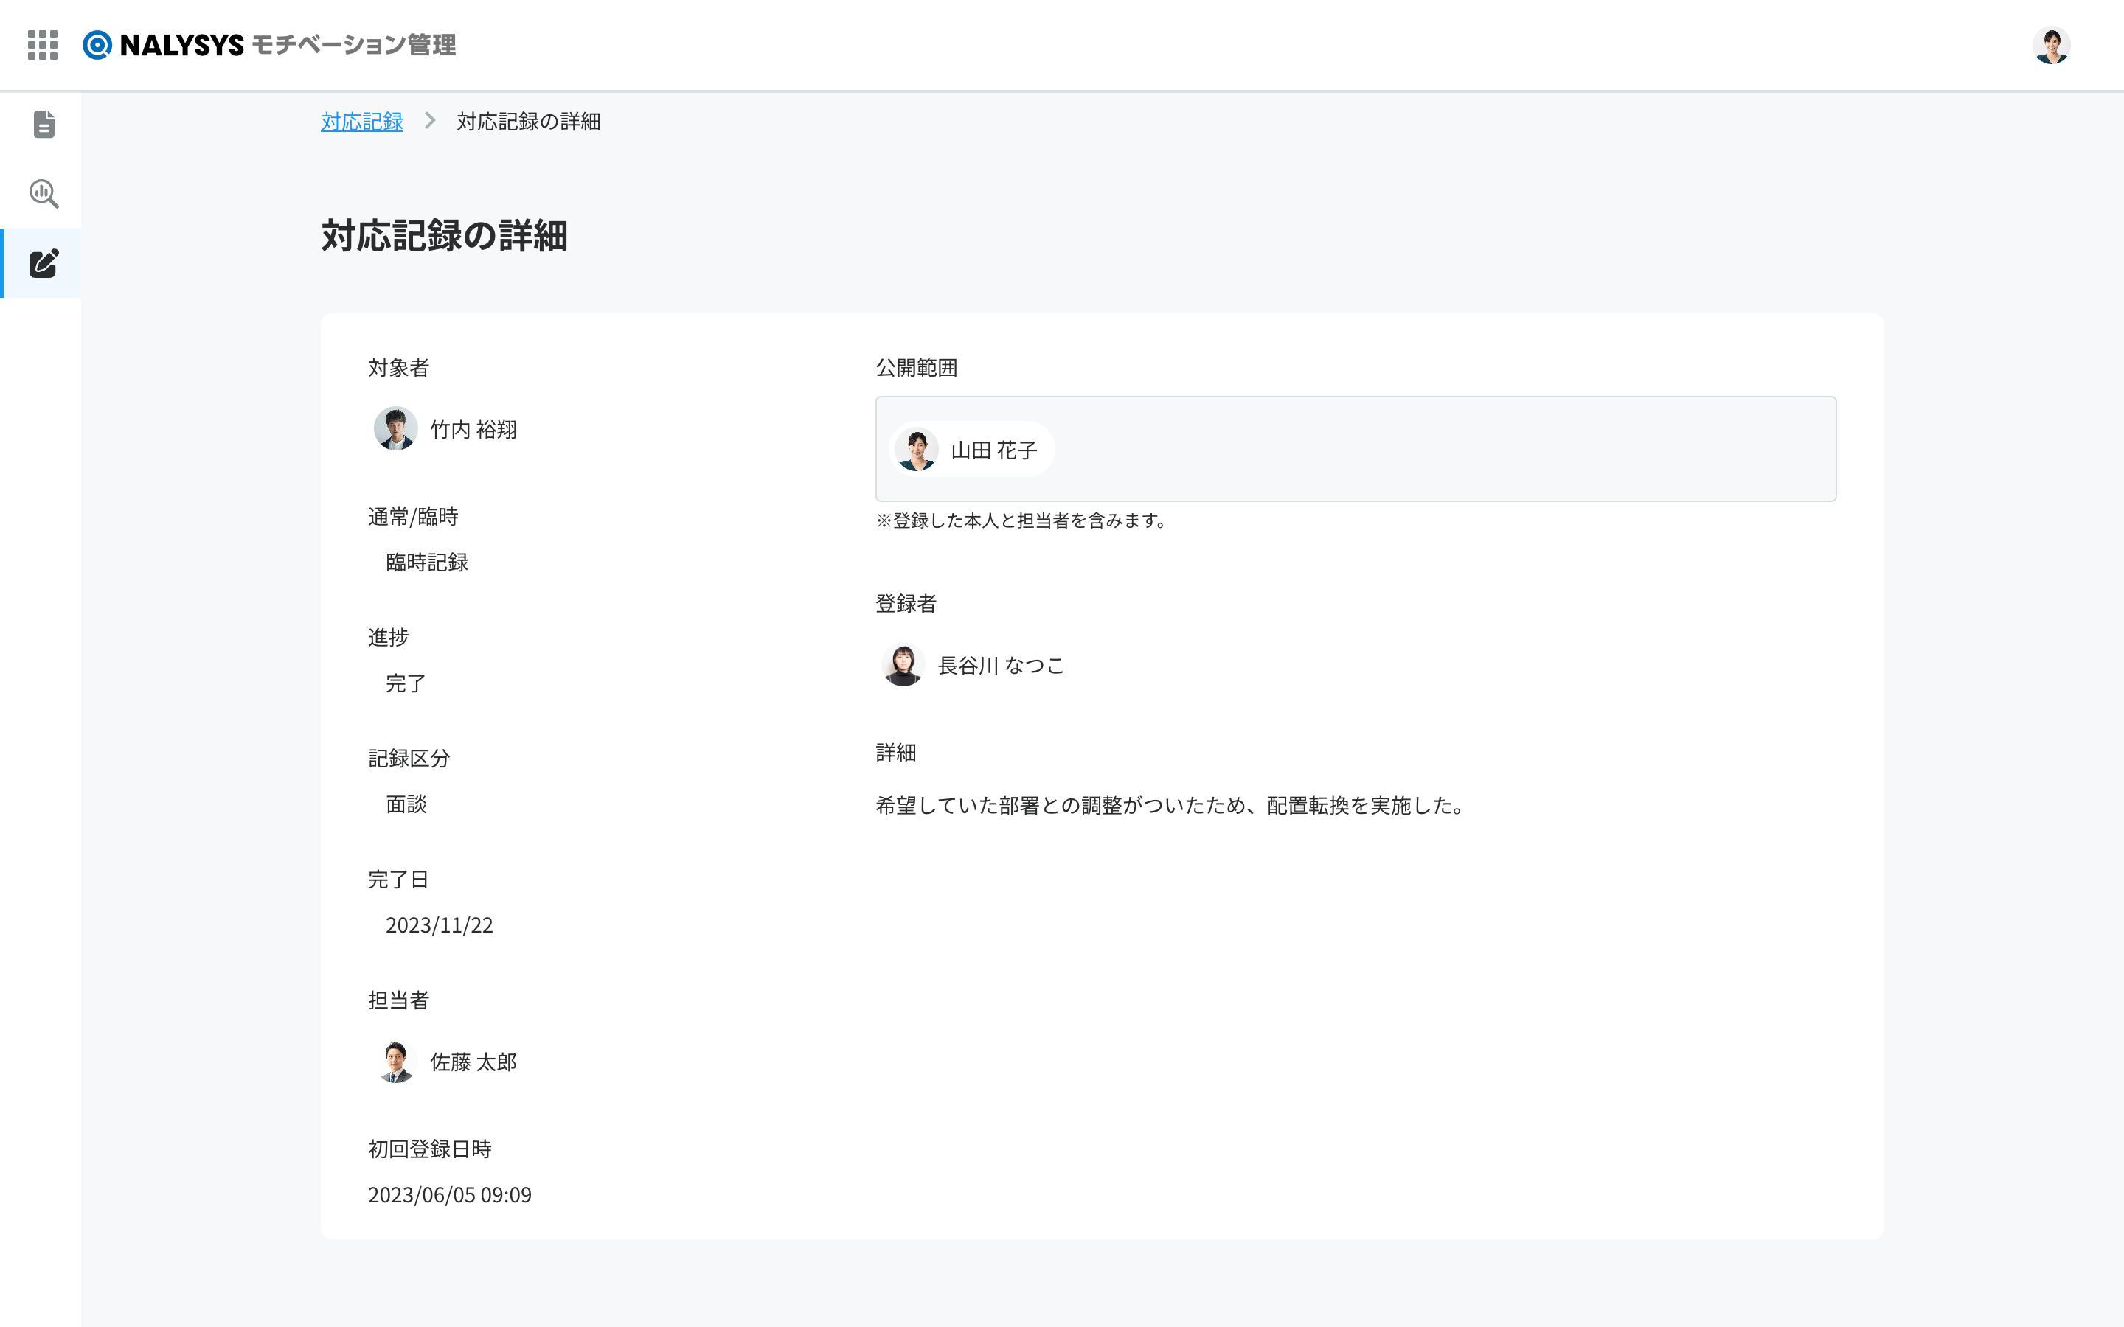Image resolution: width=2124 pixels, height=1327 pixels.
Task: Click the name 長谷川 なつこ
Action: (x=1001, y=665)
